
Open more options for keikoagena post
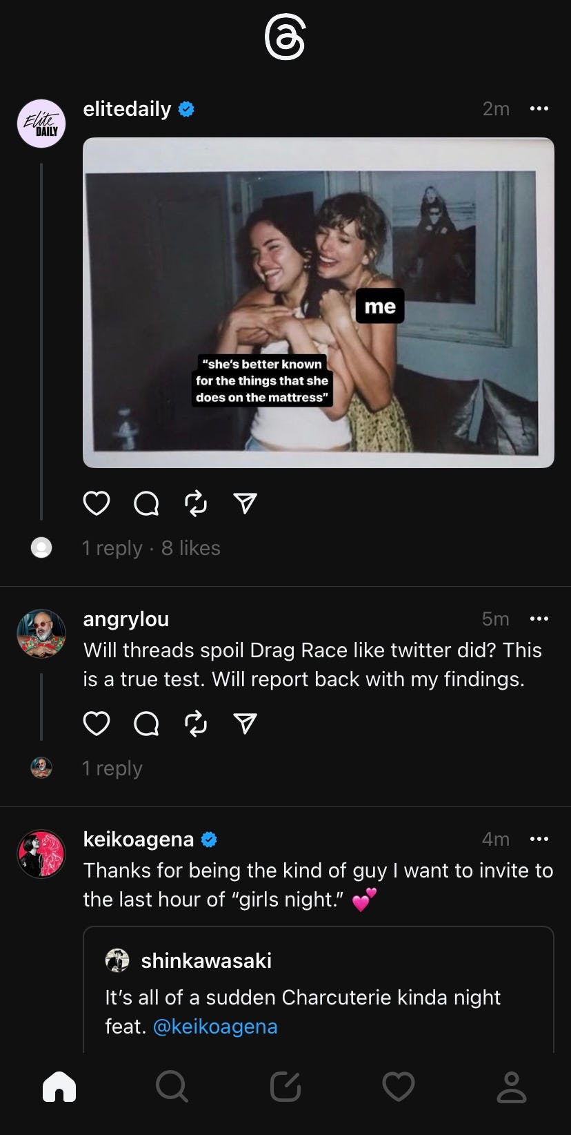point(539,839)
